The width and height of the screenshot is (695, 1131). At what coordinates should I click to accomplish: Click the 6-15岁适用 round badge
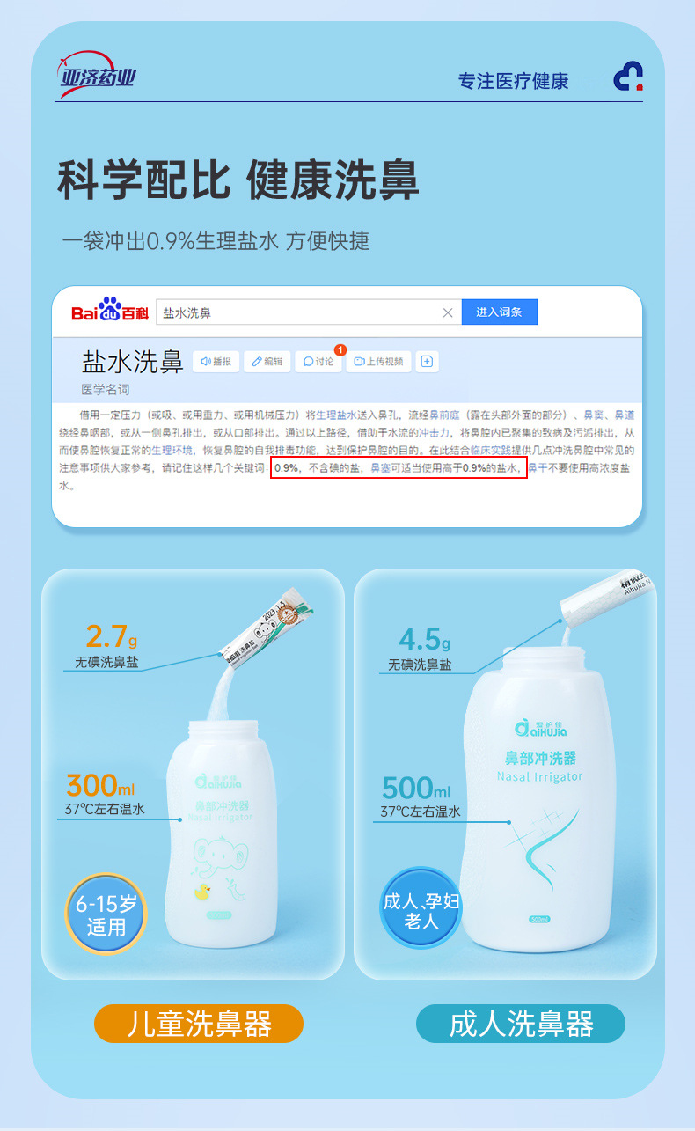[x=106, y=914]
